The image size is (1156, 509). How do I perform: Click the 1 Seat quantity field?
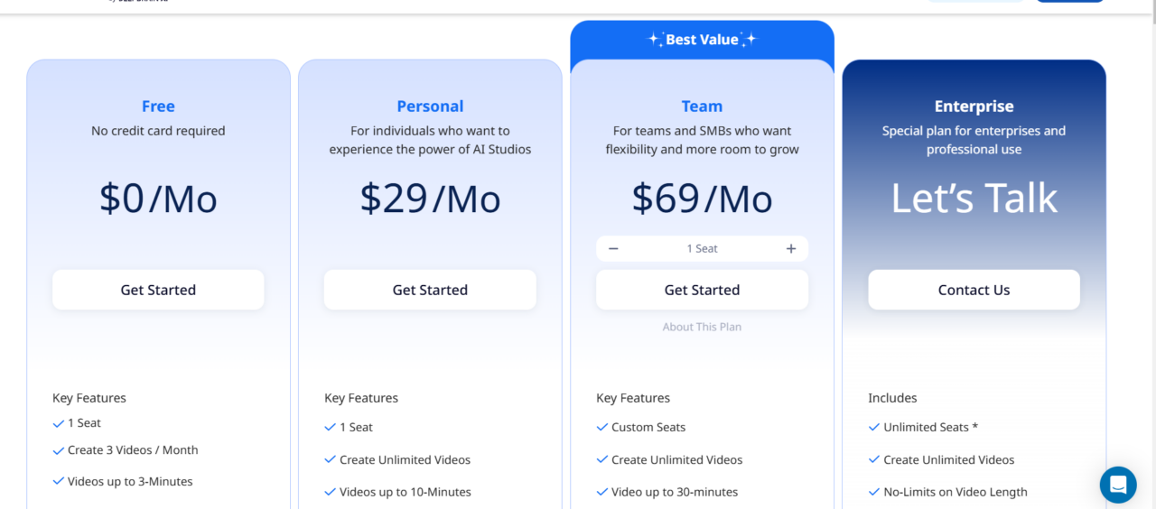tap(702, 249)
